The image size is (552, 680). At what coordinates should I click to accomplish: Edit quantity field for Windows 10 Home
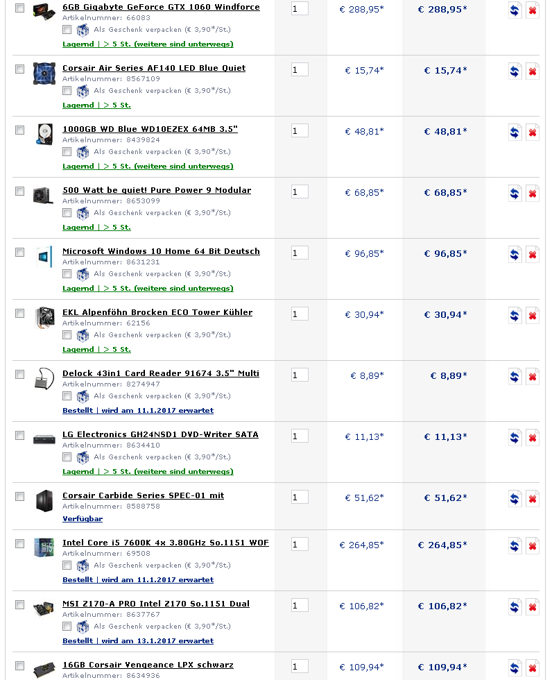point(300,253)
